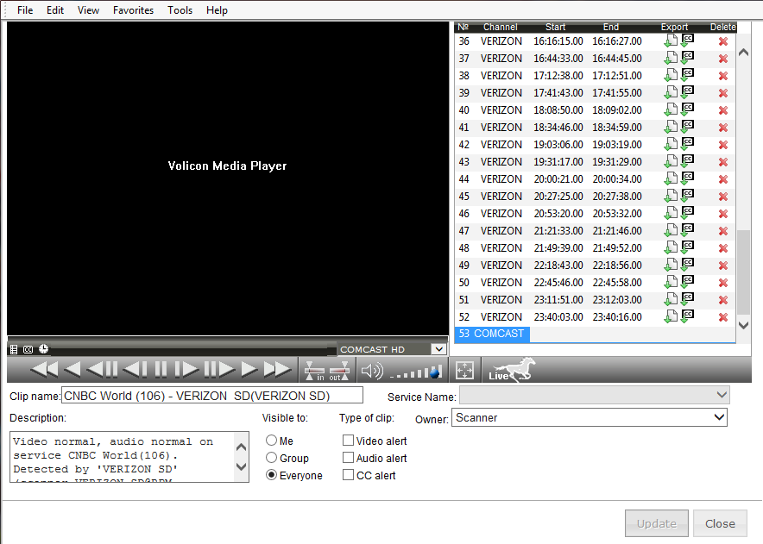
Task: Export clip 36 video file
Action: 671,41
